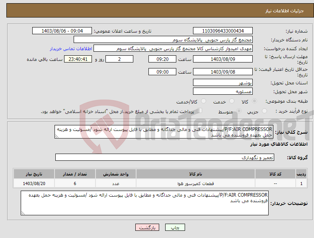Viewport: 314px width, 238px height.
Task: Click the نام کالا column header
Action: 195,174
